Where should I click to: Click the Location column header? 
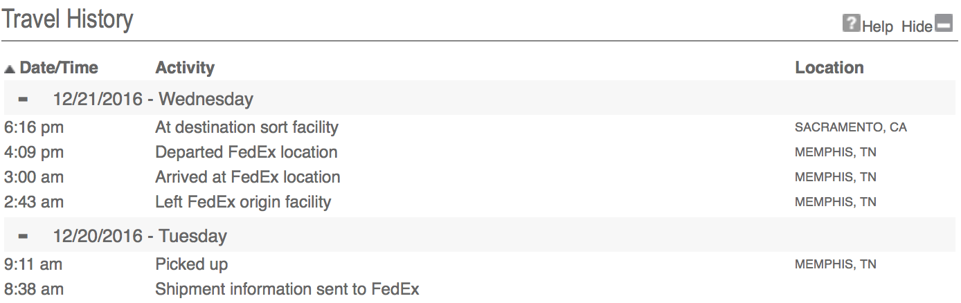tap(829, 68)
